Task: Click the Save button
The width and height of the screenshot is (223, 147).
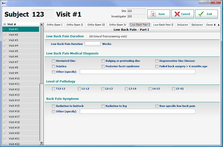Action: click(x=159, y=14)
